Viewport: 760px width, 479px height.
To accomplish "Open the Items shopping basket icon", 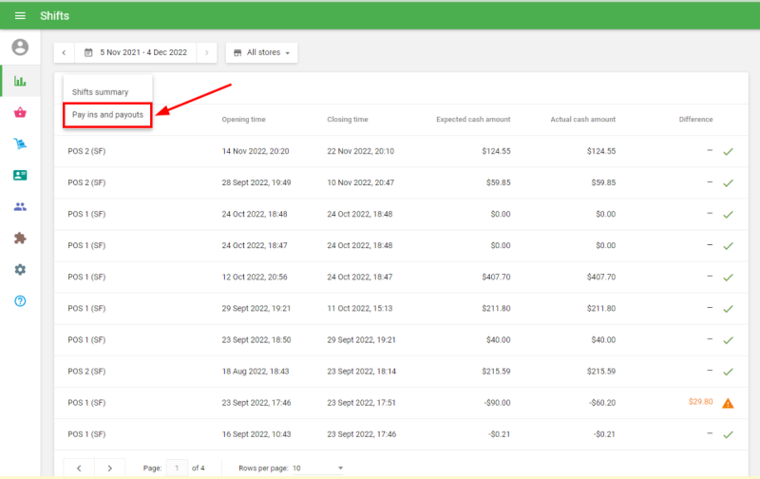I will (20, 113).
